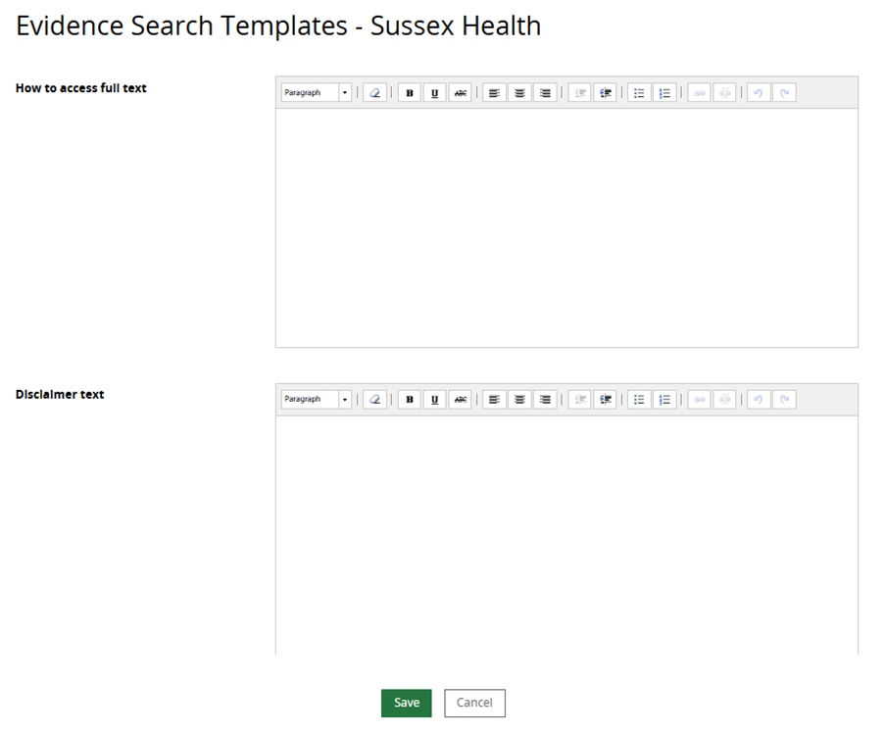Select 'Disclaimer text' label
The width and height of the screenshot is (885, 733).
(60, 395)
